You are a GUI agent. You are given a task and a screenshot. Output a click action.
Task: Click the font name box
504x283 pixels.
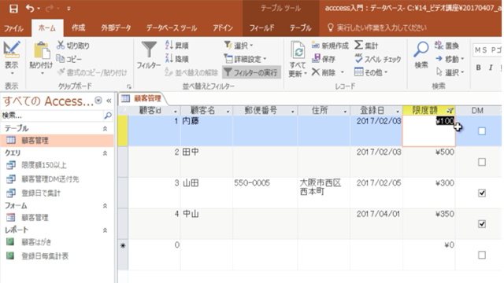coord(487,50)
